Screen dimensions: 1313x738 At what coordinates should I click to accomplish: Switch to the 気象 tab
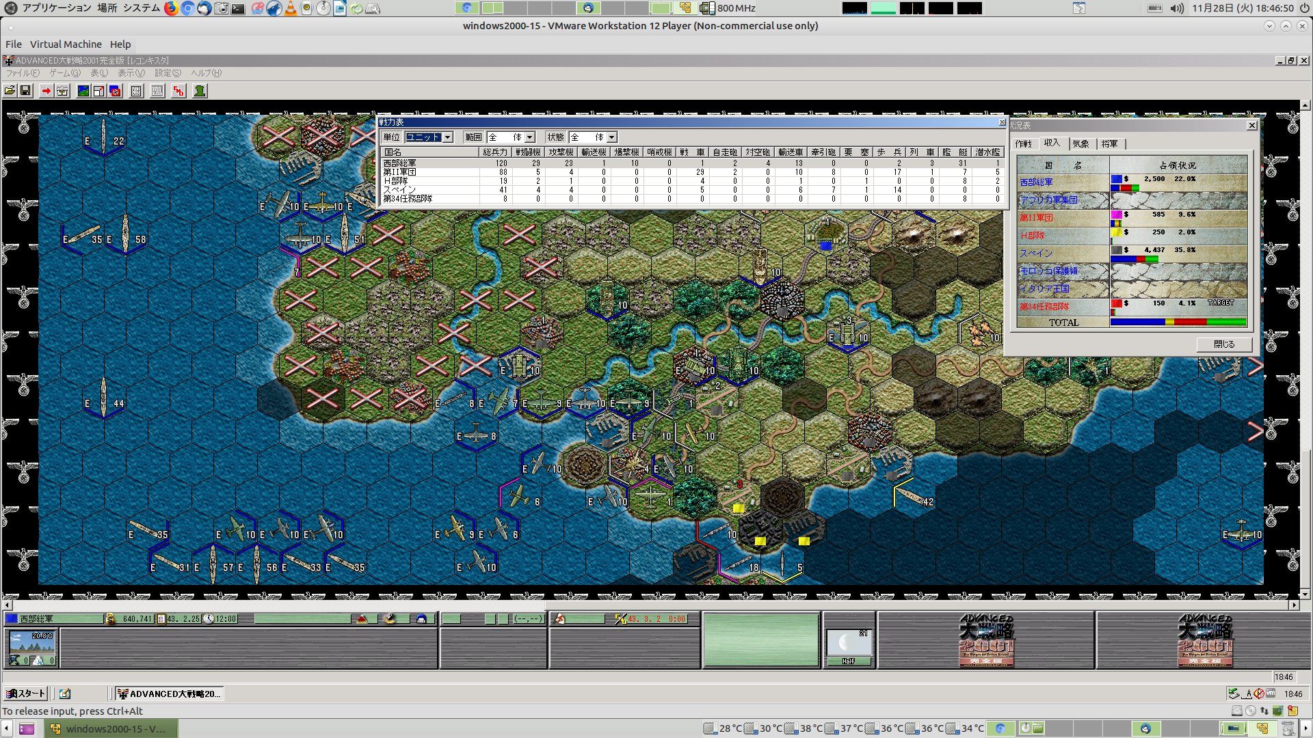pos(1081,144)
